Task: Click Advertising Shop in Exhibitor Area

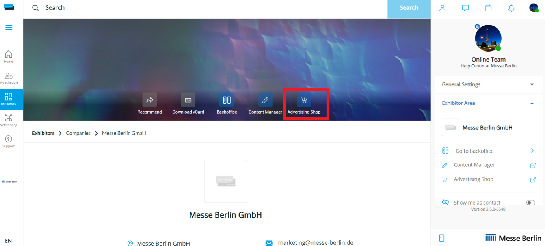Action: [473, 179]
